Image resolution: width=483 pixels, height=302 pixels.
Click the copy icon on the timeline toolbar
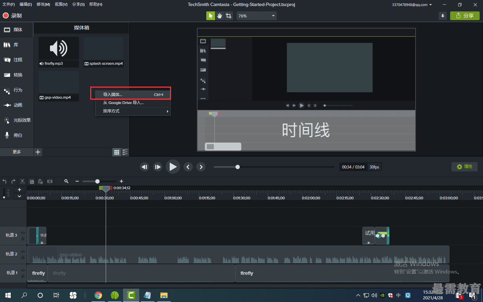[32, 181]
